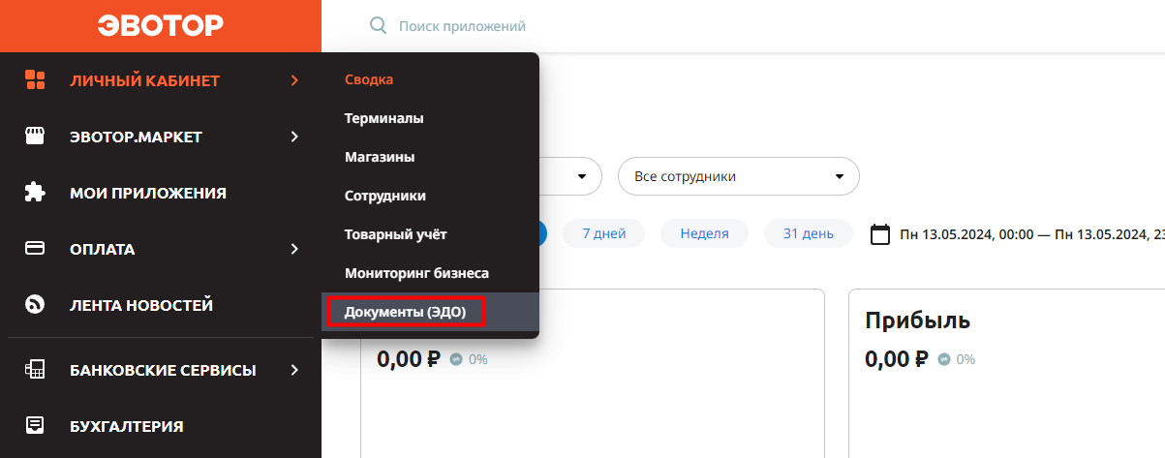Click the calendar icon by date range
This screenshot has height=458, width=1165.
[x=880, y=234]
